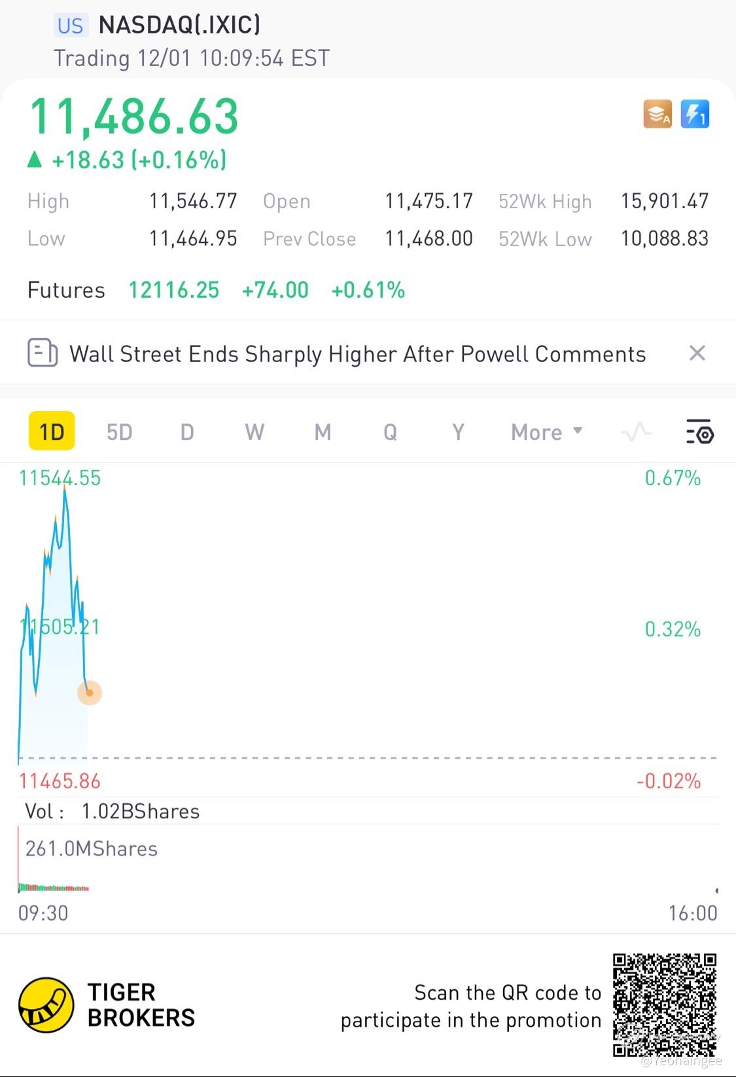Switch to the W weekly chart
The image size is (736, 1077).
click(x=254, y=432)
